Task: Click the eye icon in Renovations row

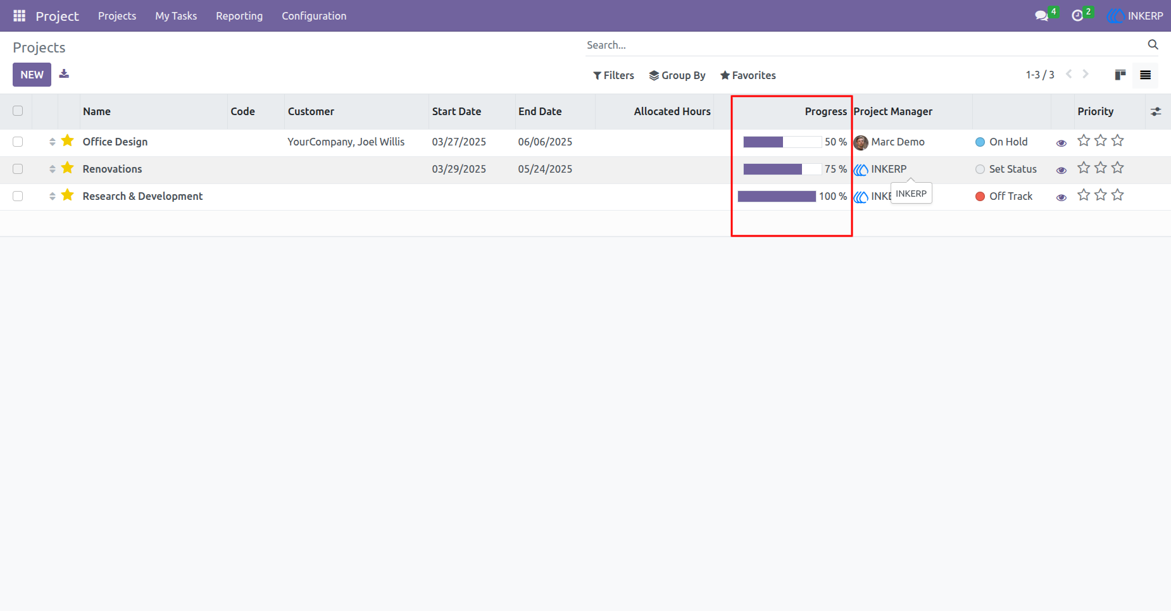Action: pos(1061,170)
